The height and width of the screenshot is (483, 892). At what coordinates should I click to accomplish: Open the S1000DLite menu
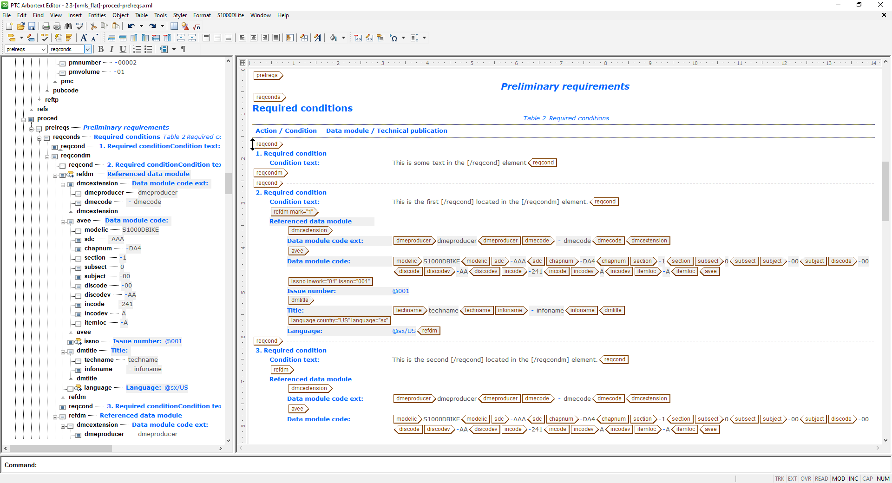click(230, 15)
